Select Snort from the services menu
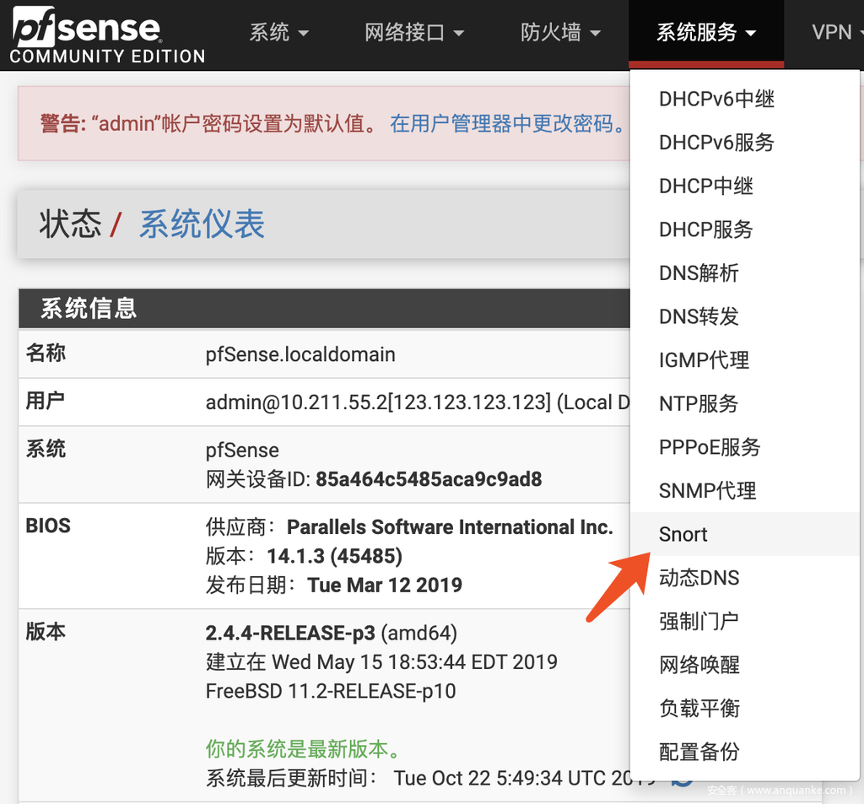The height and width of the screenshot is (804, 864). [683, 534]
